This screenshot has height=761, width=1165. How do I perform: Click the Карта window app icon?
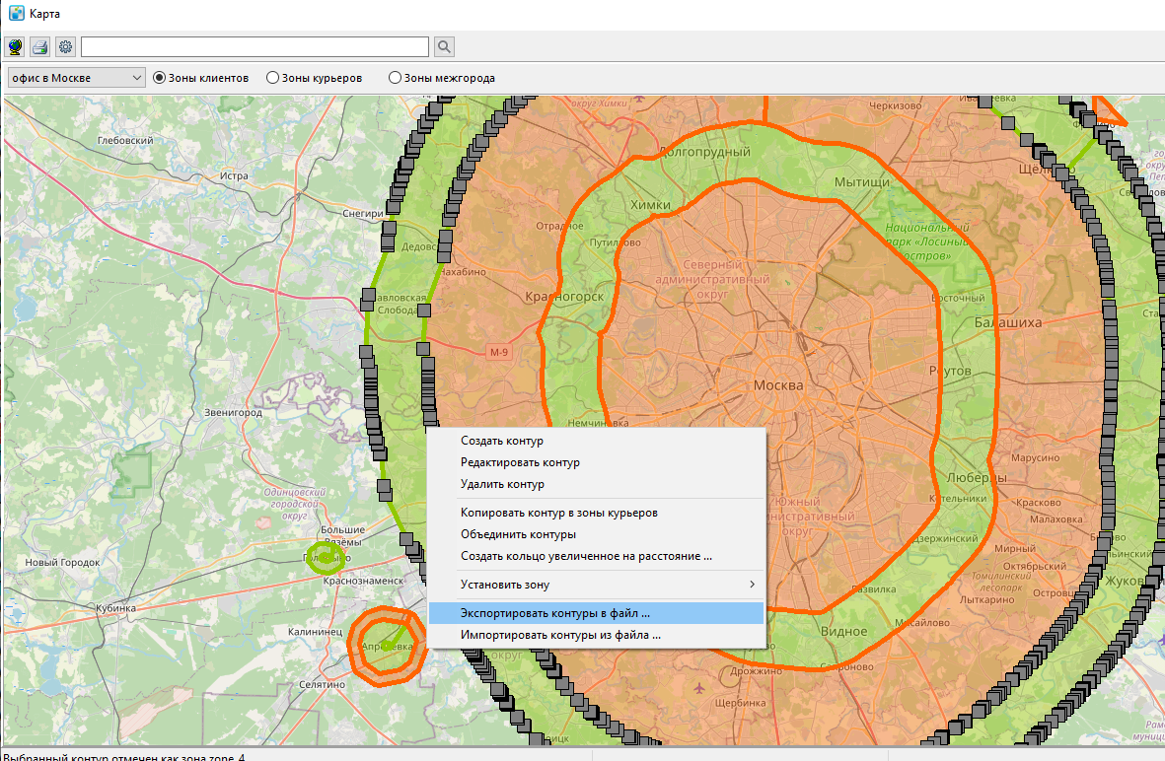(16, 14)
